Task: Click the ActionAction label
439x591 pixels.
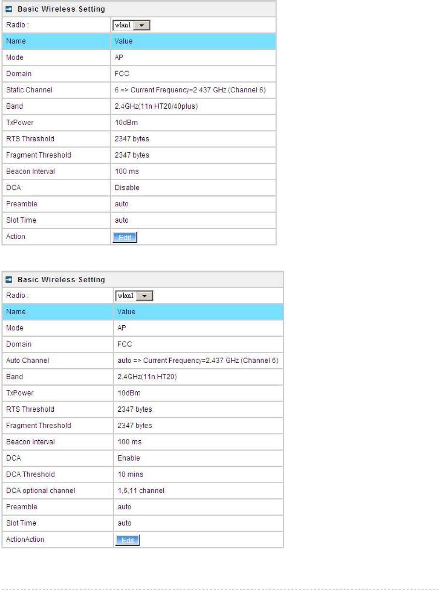Action: (25, 539)
